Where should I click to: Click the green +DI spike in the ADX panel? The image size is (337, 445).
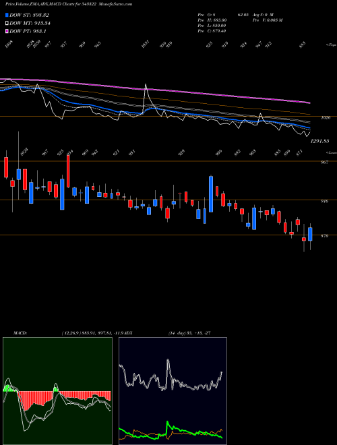pos(168,423)
